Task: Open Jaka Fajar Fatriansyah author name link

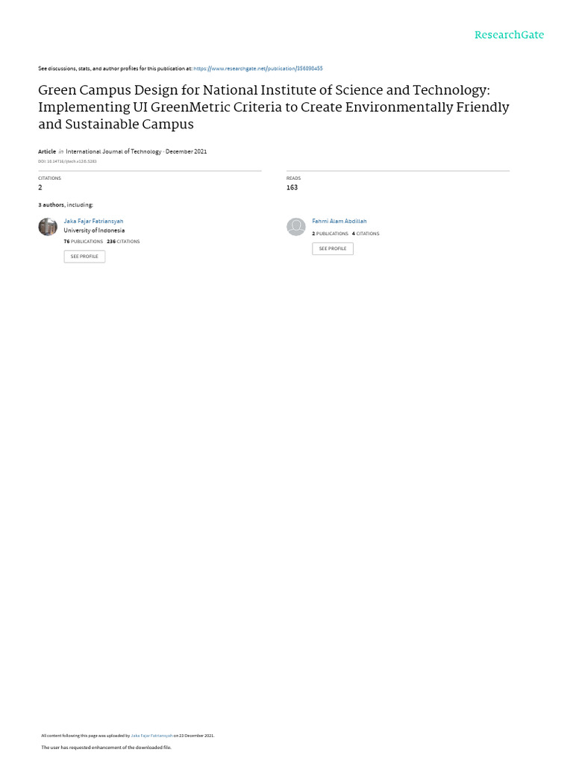Action: (93, 221)
